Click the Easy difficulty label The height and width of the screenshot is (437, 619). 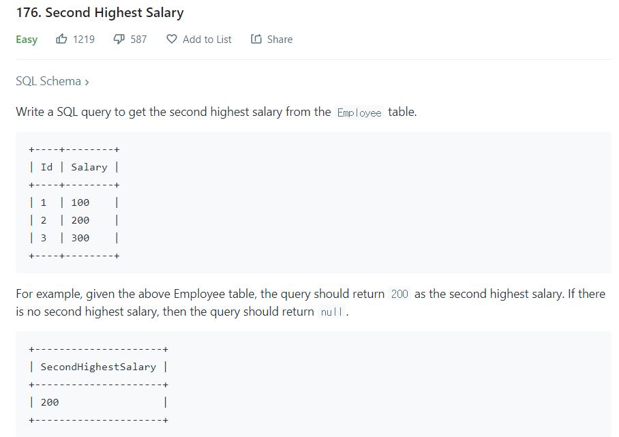pos(26,40)
